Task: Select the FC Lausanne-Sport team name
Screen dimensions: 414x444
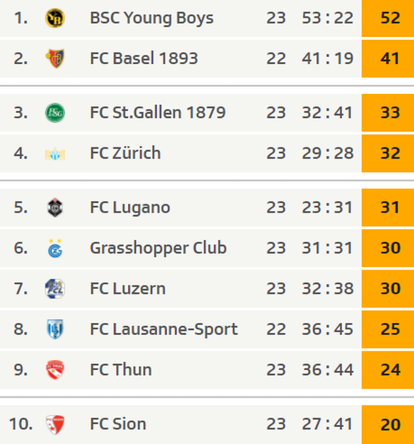Action: (x=164, y=329)
